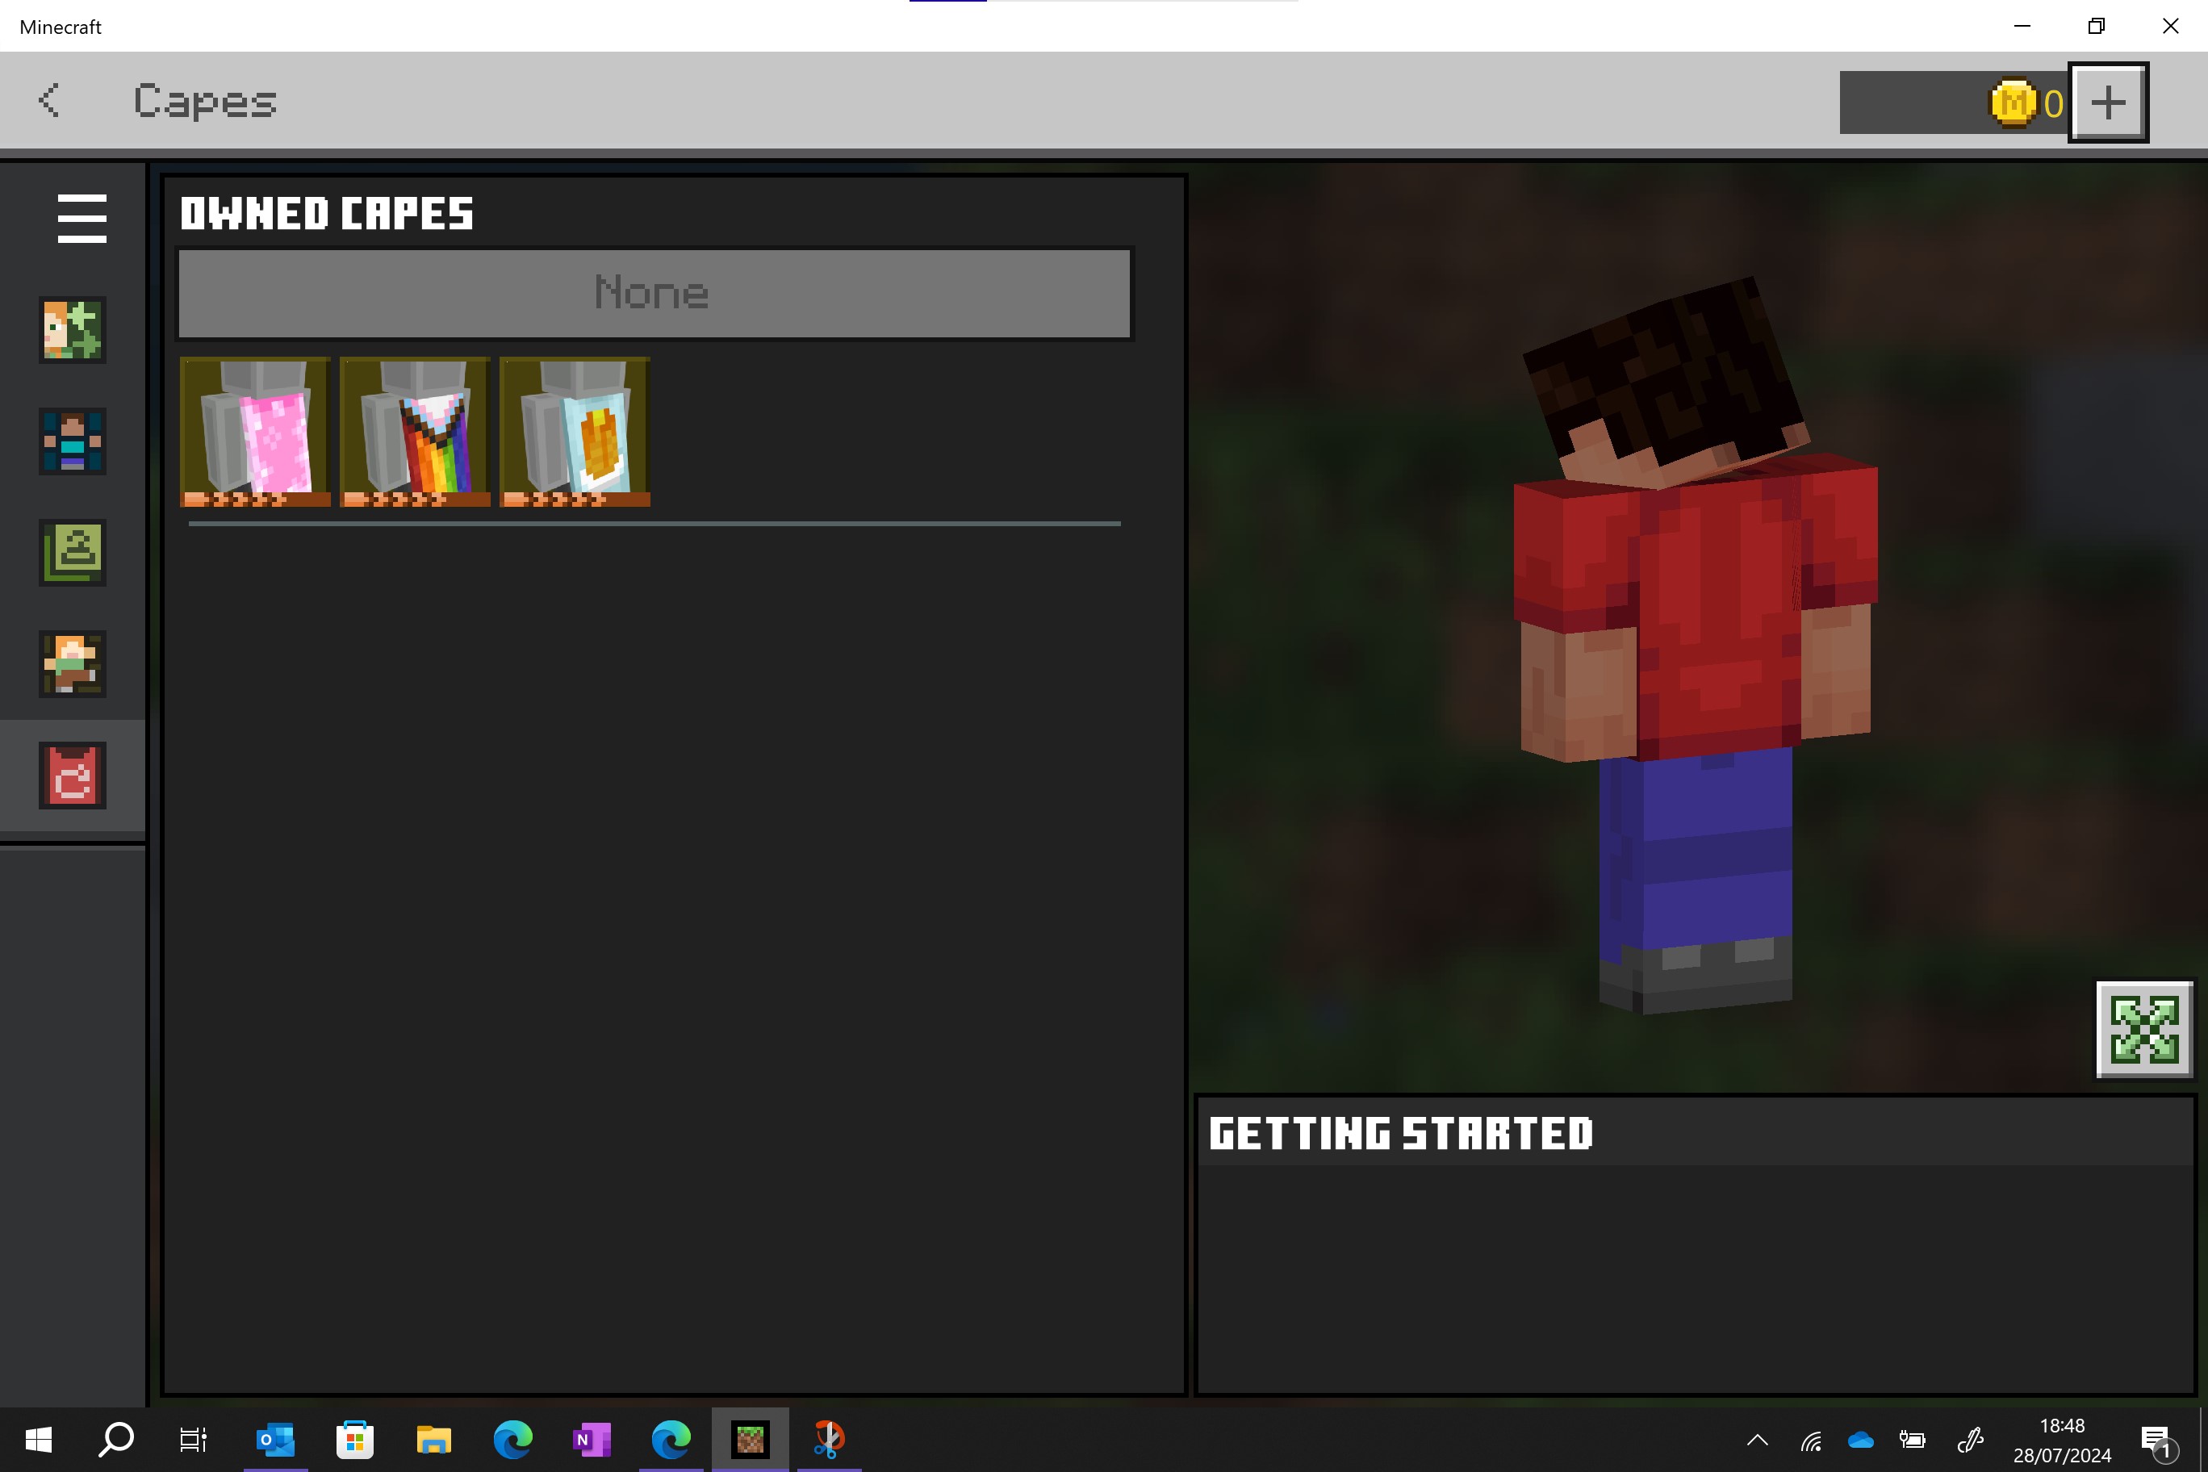The width and height of the screenshot is (2208, 1472).
Task: Select the classic skins sidebar icon
Action: tap(73, 441)
